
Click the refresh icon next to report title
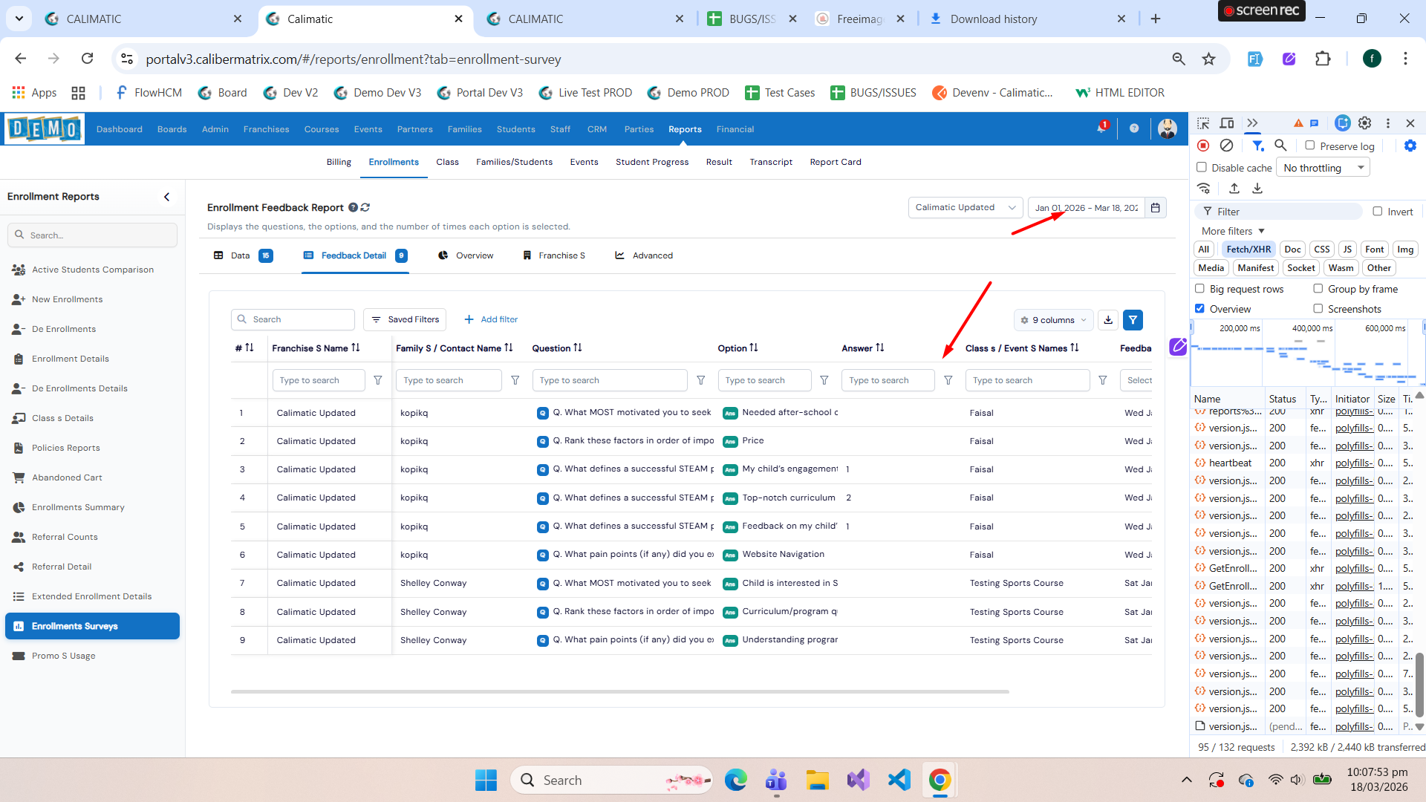(x=365, y=208)
